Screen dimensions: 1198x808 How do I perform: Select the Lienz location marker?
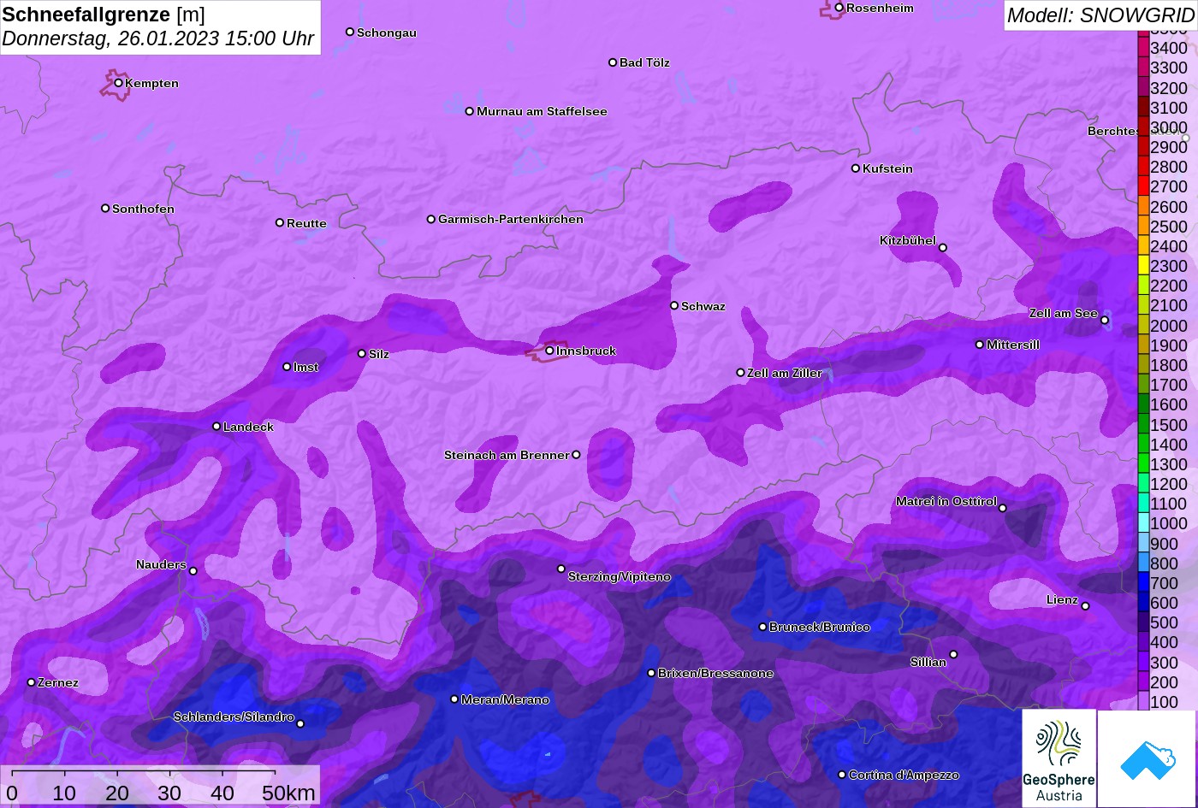(x=1085, y=606)
